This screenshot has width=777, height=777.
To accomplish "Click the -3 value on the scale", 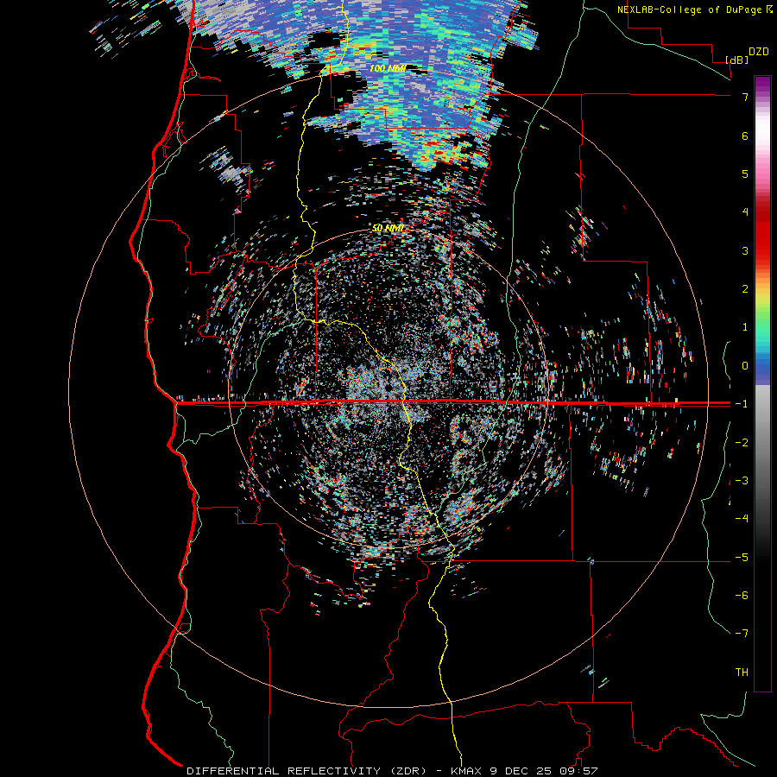I will coord(742,481).
